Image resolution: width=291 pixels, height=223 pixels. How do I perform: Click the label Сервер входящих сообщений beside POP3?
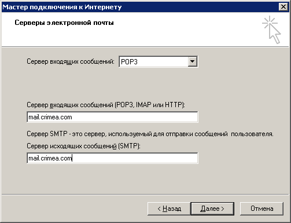tap(71, 61)
